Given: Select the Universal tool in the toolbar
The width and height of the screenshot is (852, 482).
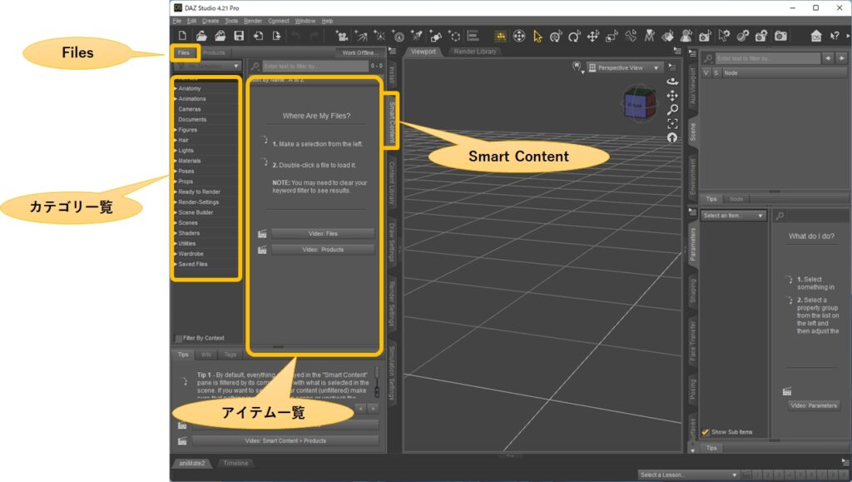Looking at the screenshot, I should (x=518, y=36).
